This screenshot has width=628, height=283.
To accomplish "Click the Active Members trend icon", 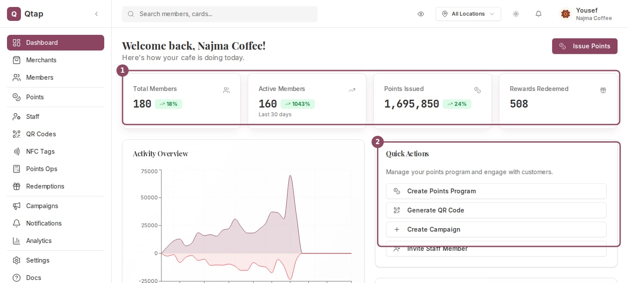I will [352, 91].
